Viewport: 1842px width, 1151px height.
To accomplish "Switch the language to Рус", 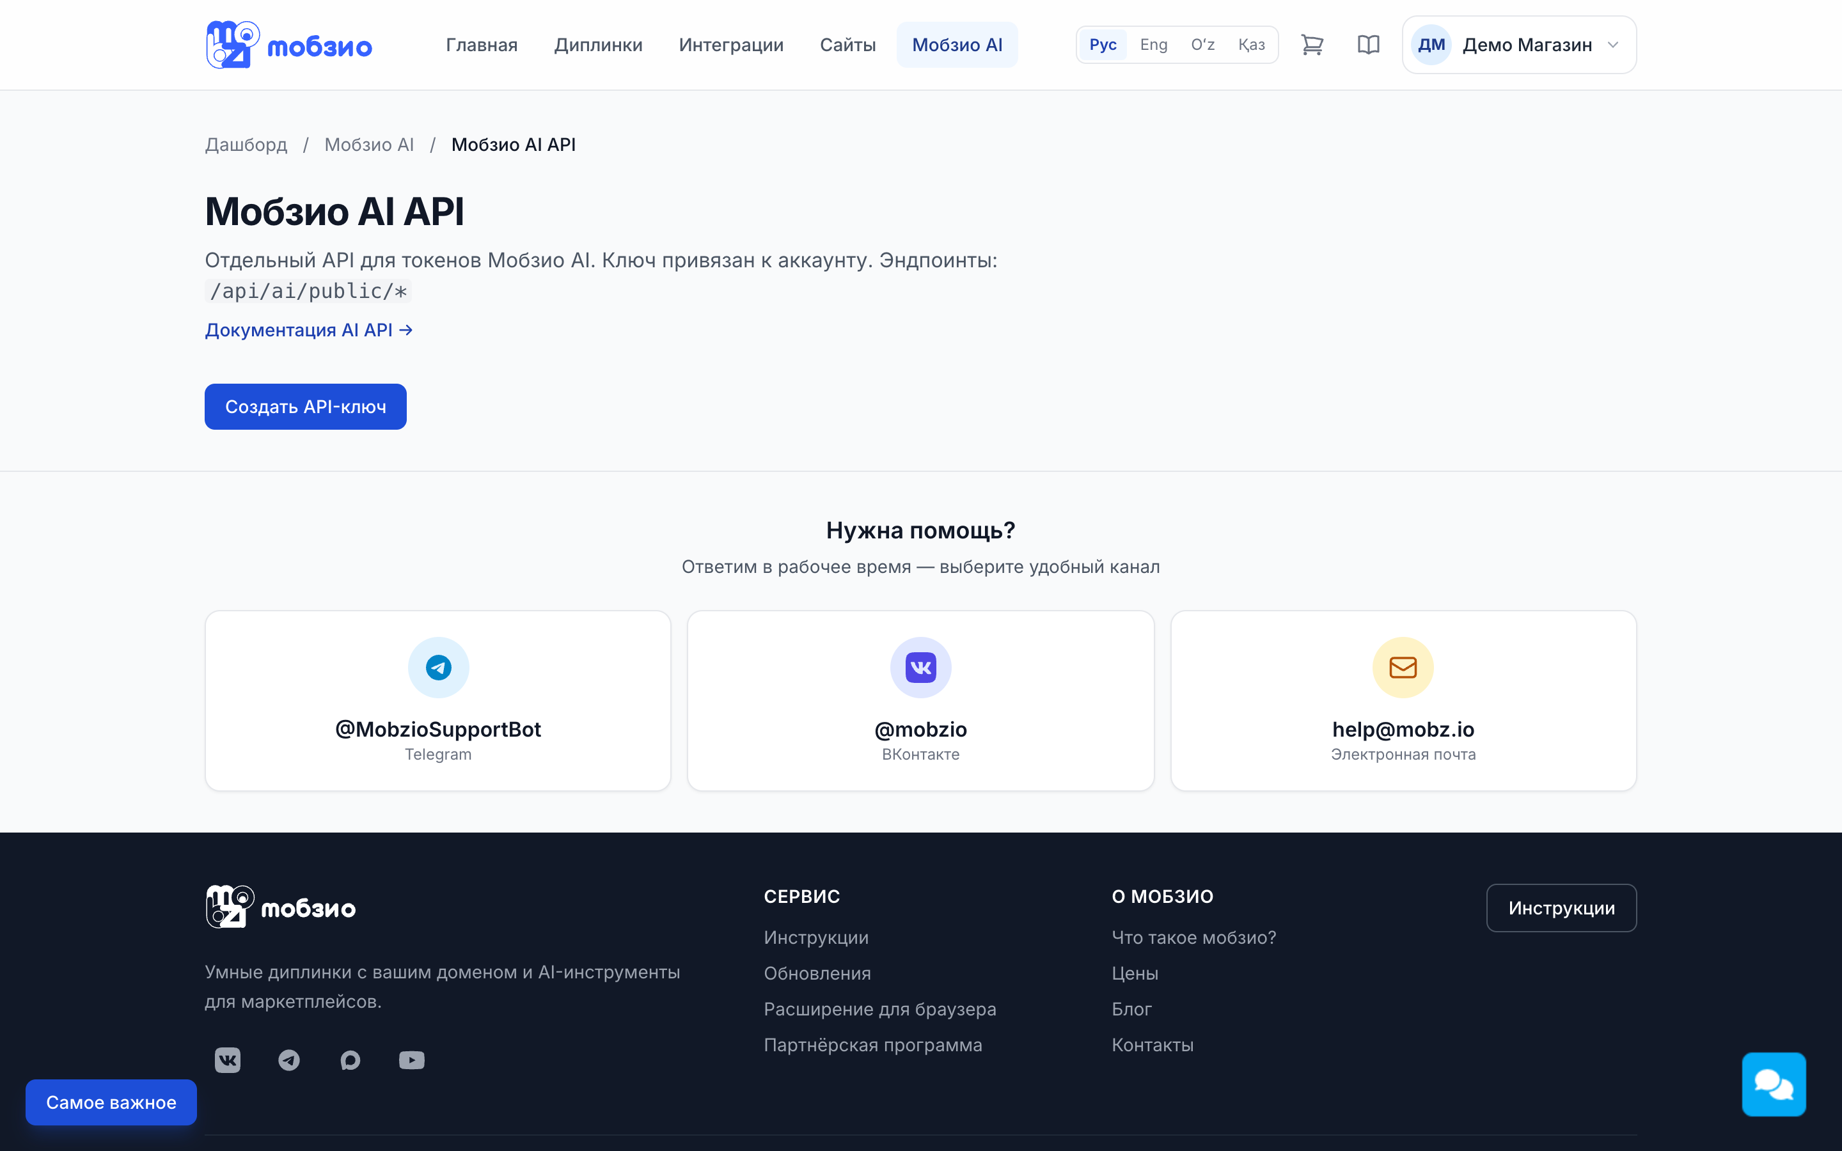I will [x=1103, y=45].
